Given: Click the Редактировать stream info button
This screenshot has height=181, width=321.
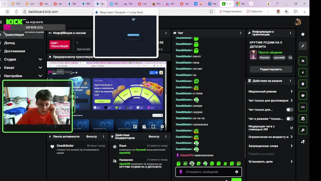Looking at the screenshot, I should point(271,69).
